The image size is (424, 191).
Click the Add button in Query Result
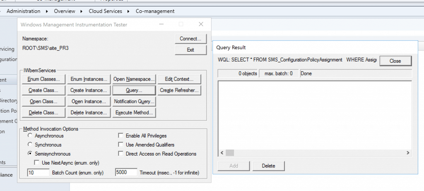pyautogui.click(x=234, y=166)
